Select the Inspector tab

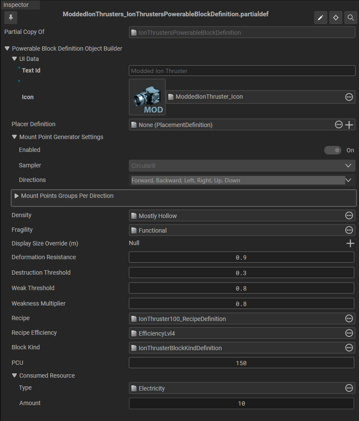point(16,5)
